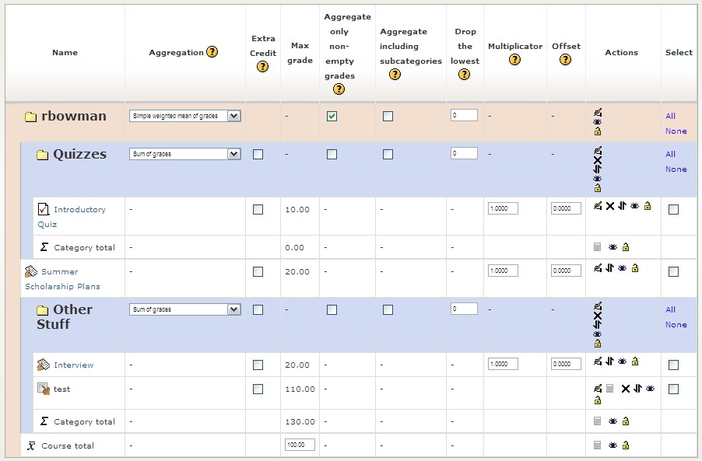The image size is (702, 461).
Task: Move the Summer Scholarship Plans item
Action: coord(610,268)
